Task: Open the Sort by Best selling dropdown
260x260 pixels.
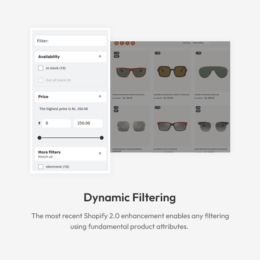Action: point(202,43)
